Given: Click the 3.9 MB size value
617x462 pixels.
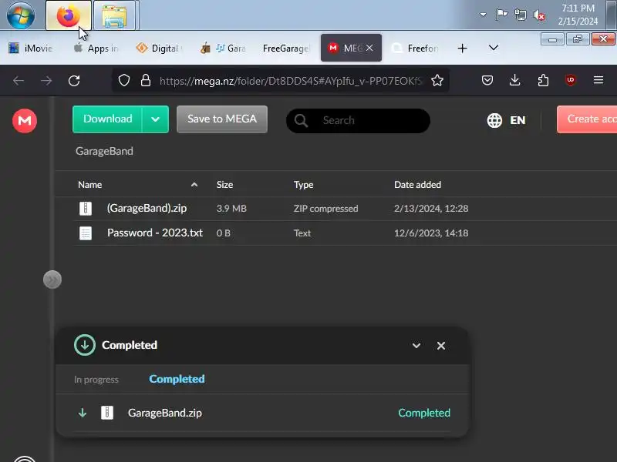Looking at the screenshot, I should tap(231, 208).
